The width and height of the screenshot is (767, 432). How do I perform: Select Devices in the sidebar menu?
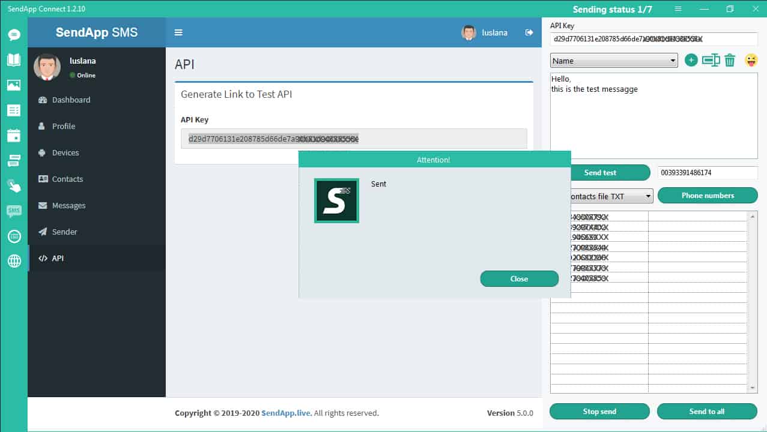(x=65, y=153)
